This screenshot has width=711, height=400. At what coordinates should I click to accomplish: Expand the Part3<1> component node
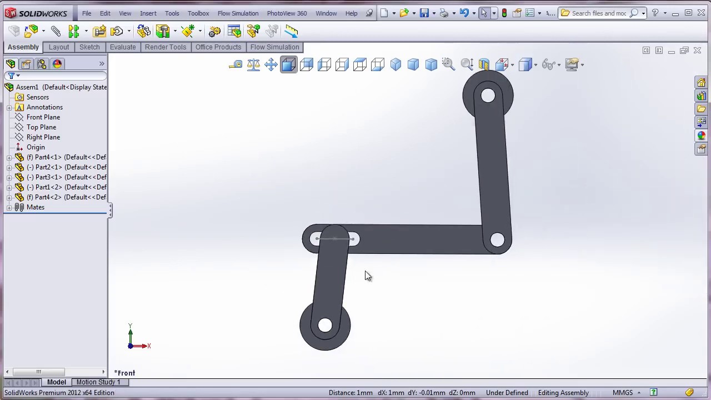tap(9, 177)
